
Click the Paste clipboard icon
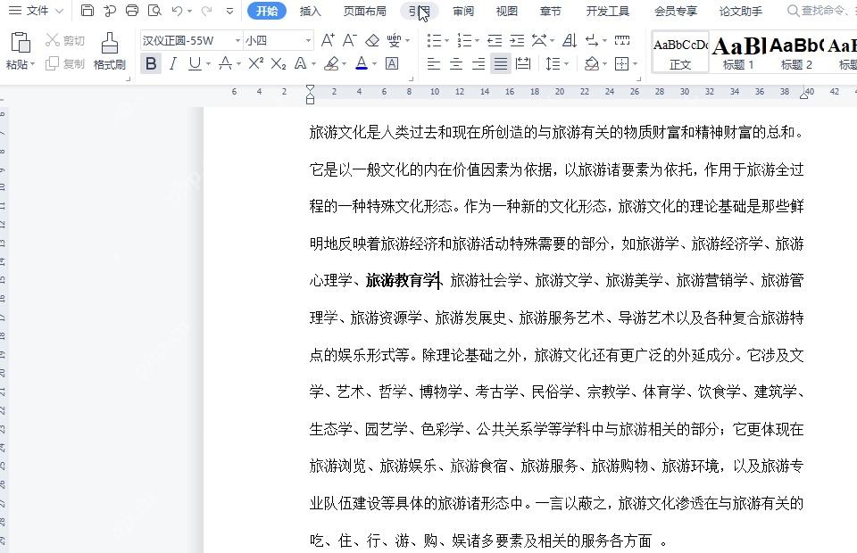[21, 43]
